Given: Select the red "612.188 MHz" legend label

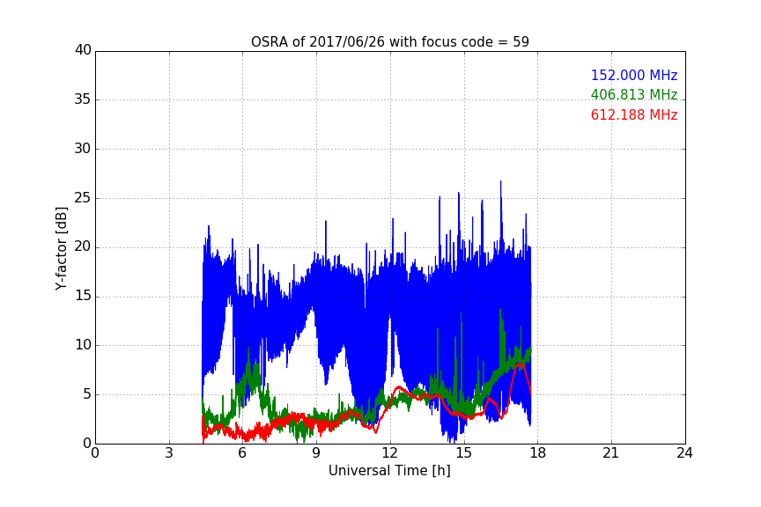Looking at the screenshot, I should click(x=634, y=115).
